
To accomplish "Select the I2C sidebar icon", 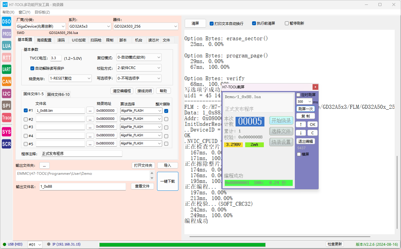I will click(6, 93).
